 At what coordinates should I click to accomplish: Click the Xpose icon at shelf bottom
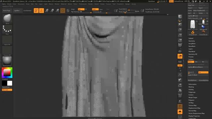click(x=180, y=117)
